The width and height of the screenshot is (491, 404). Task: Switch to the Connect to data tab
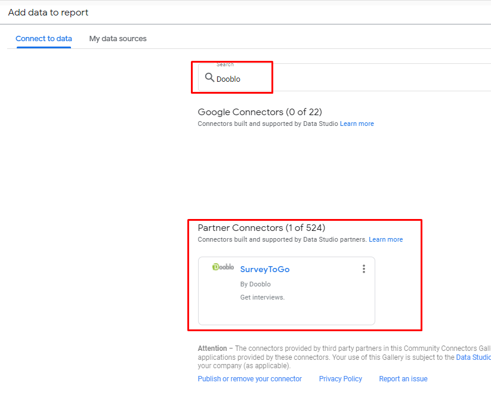point(44,39)
